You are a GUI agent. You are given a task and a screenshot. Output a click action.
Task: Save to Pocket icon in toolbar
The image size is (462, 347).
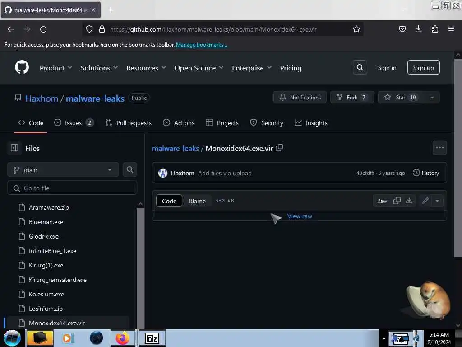(x=402, y=29)
